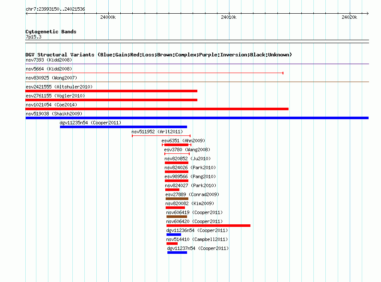Click the 24000k ruler tick label
The image size is (381, 282).
108,17
